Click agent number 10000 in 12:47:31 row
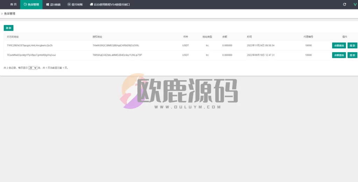 click(x=308, y=55)
